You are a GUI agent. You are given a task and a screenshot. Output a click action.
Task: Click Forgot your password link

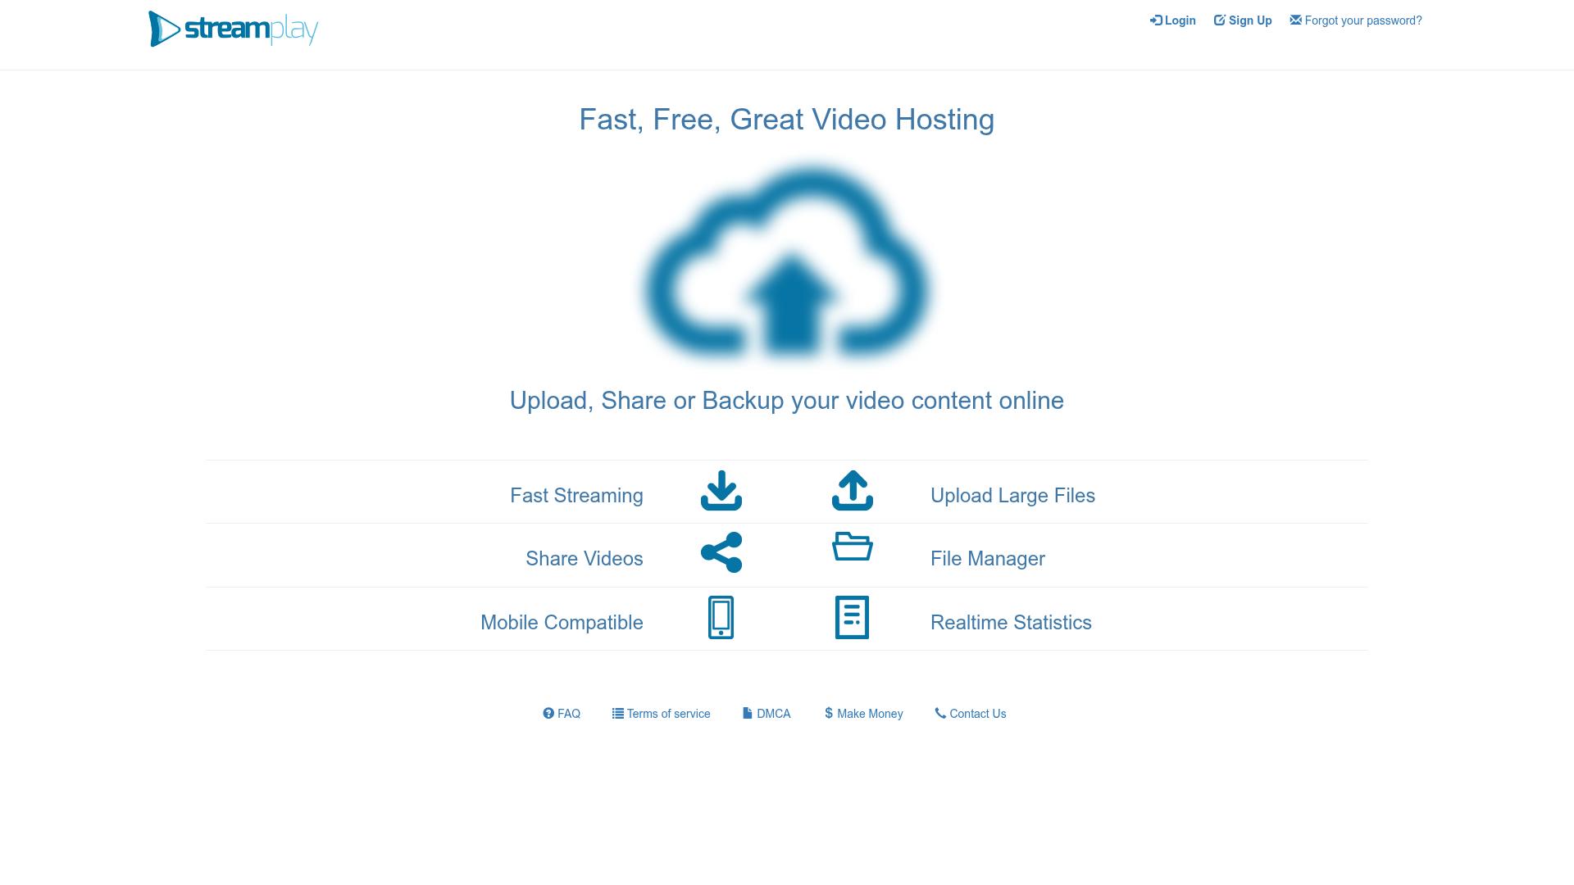[x=1356, y=20]
